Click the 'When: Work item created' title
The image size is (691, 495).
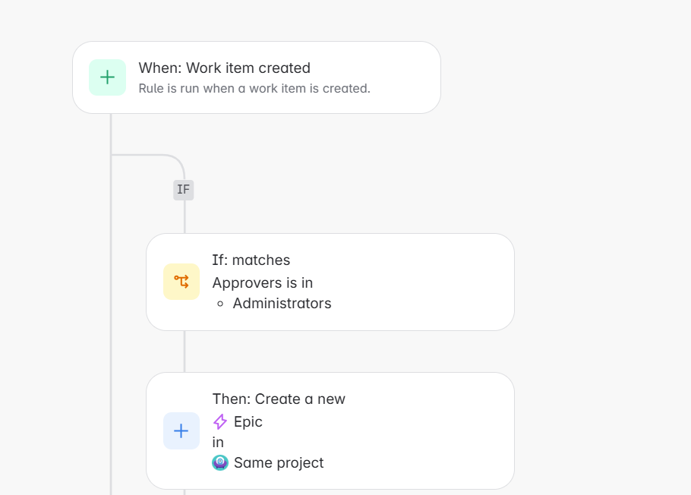point(224,68)
